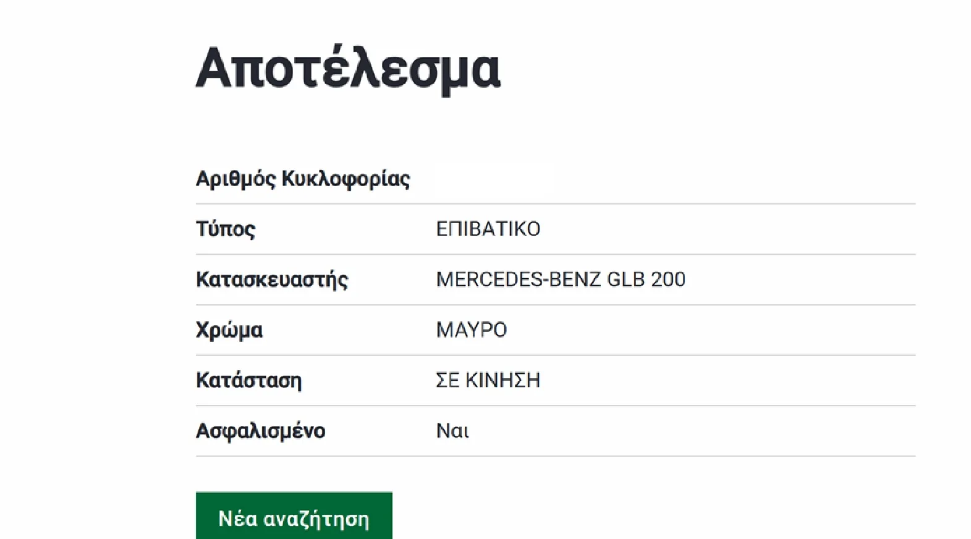Click the Αριθμός Κυκλοφορίας field label

302,179
